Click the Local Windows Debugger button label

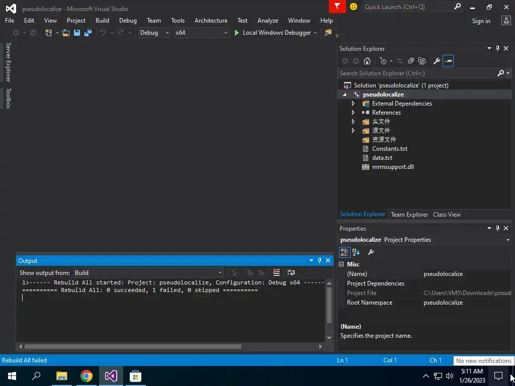pos(277,33)
